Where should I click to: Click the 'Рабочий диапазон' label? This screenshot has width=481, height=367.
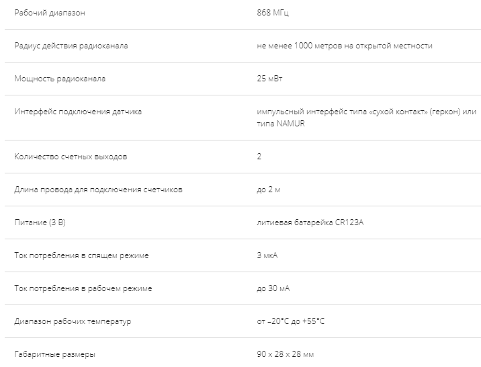[x=50, y=13]
